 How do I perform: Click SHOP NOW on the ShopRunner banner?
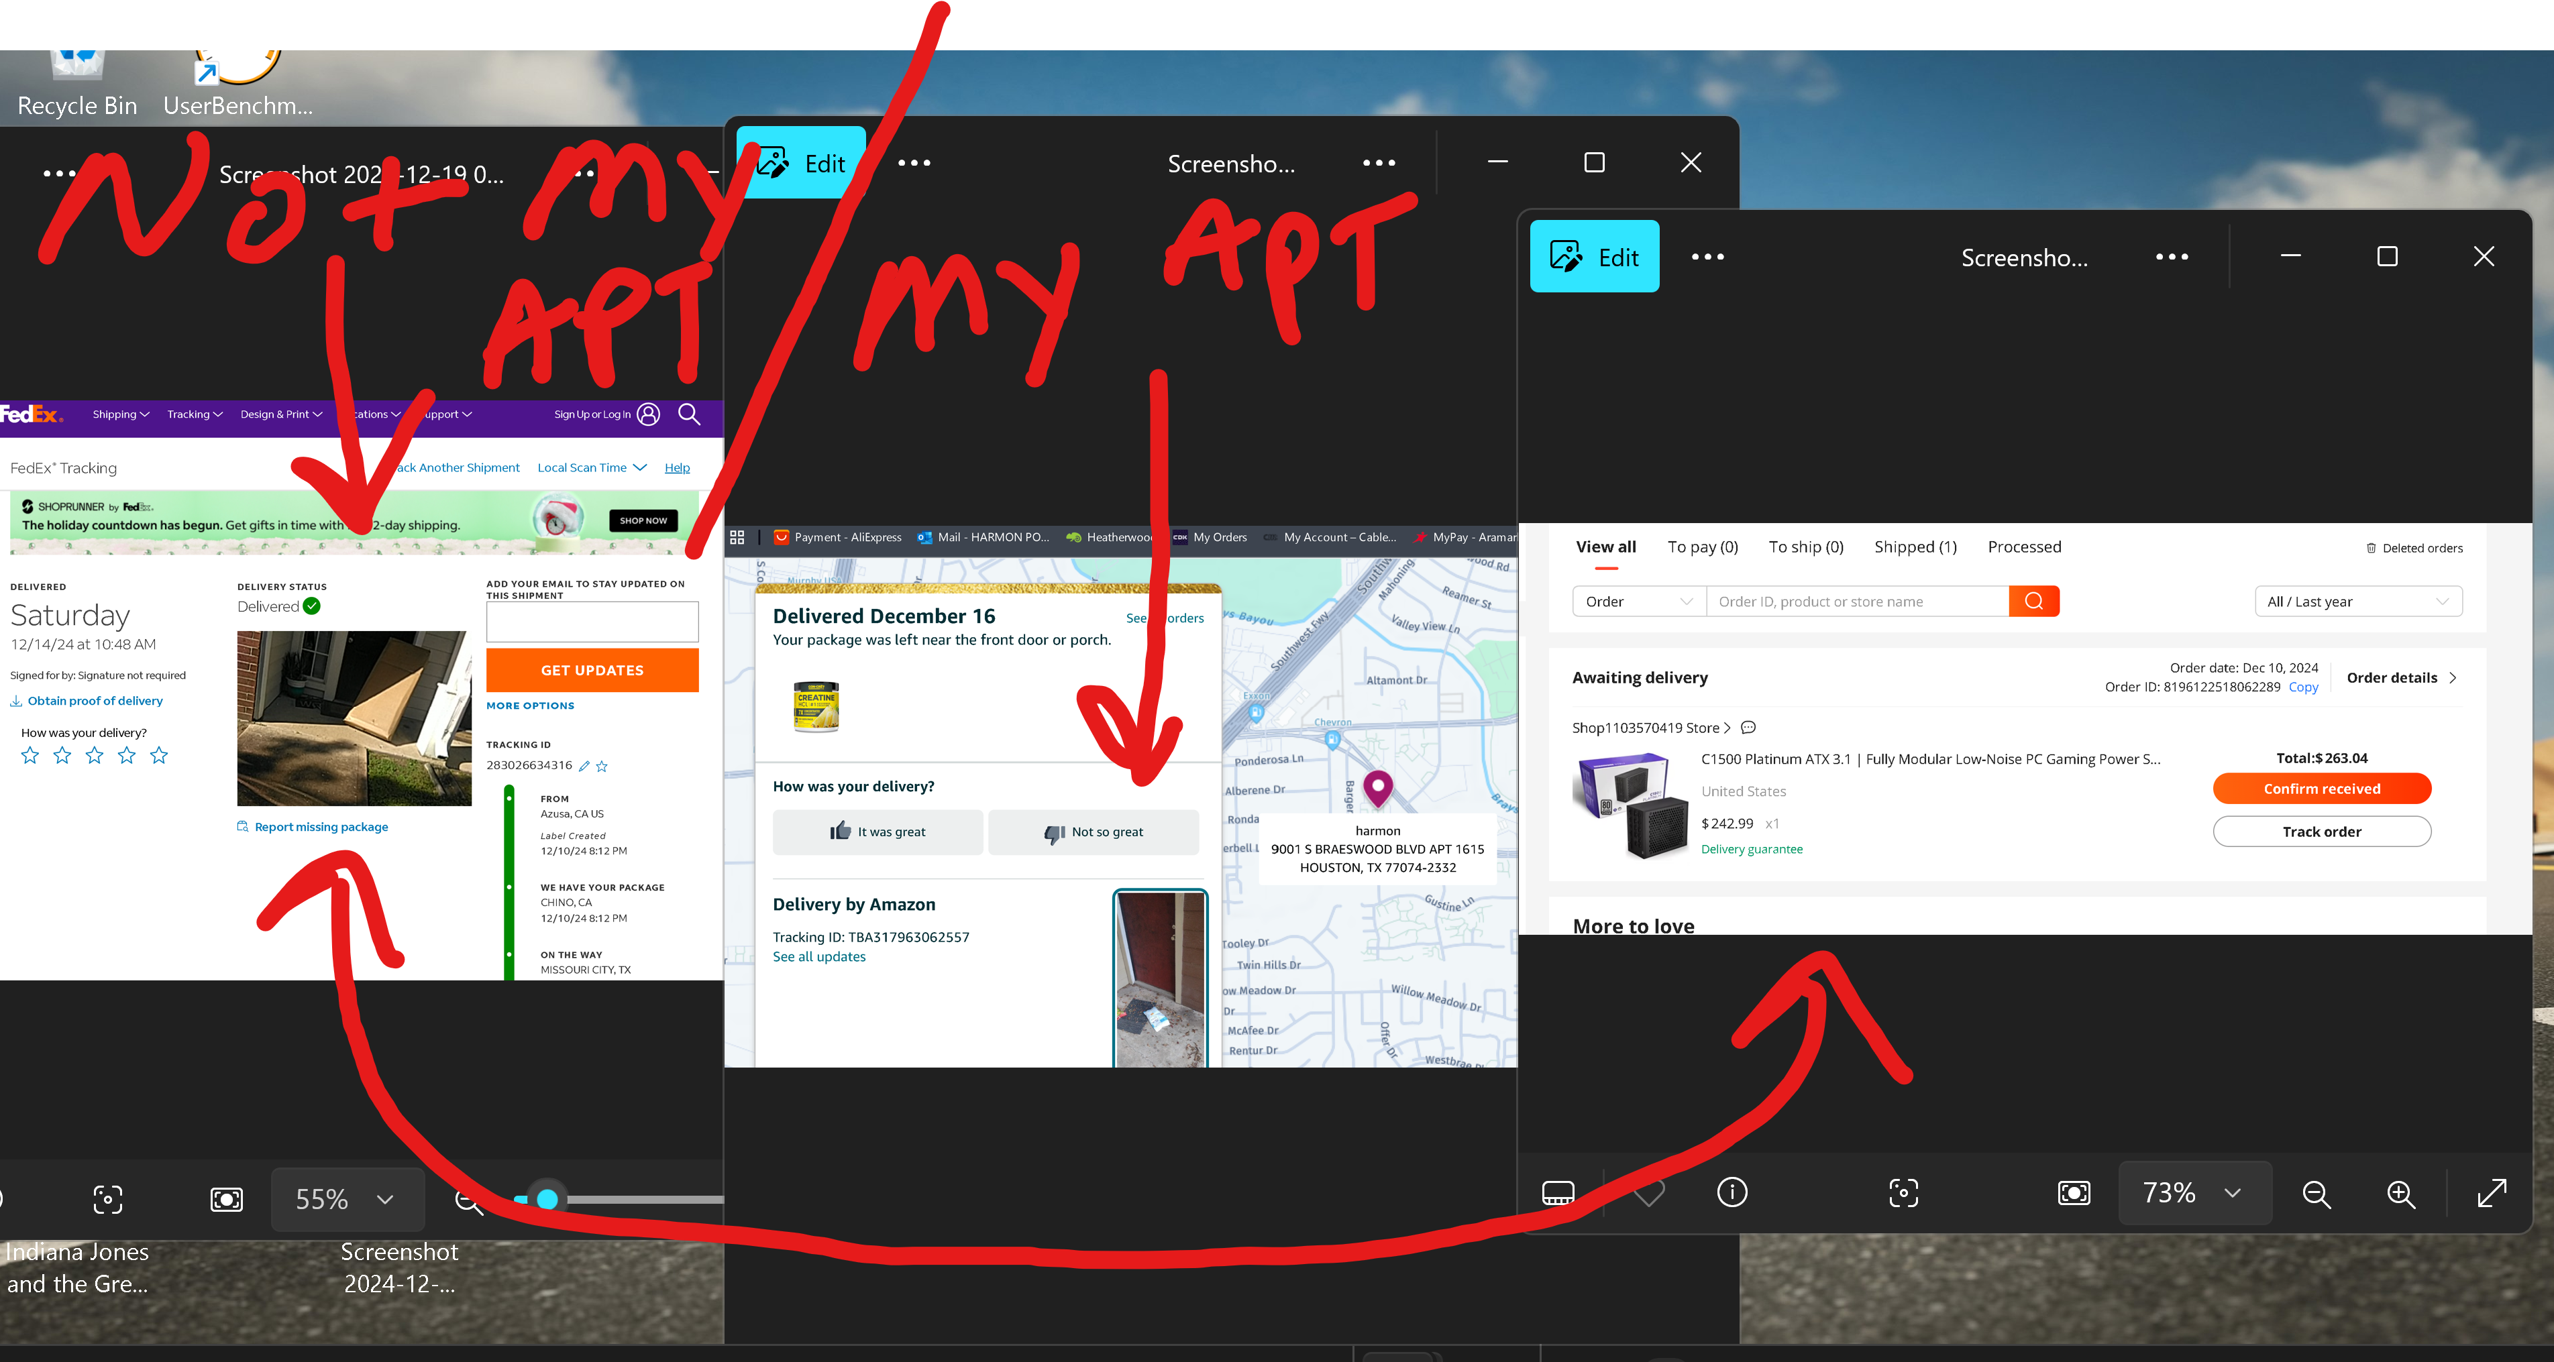click(643, 520)
